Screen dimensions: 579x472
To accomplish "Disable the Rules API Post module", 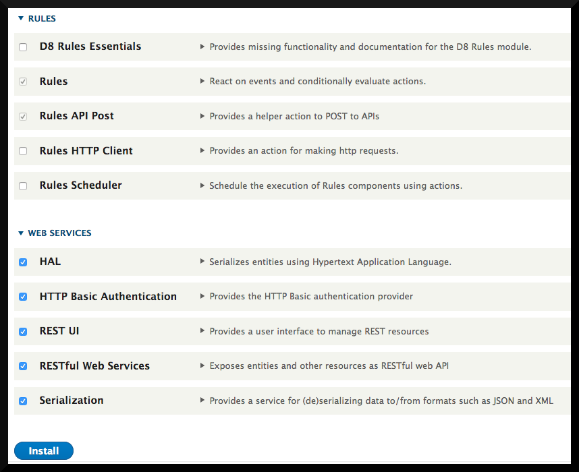I will pos(22,116).
